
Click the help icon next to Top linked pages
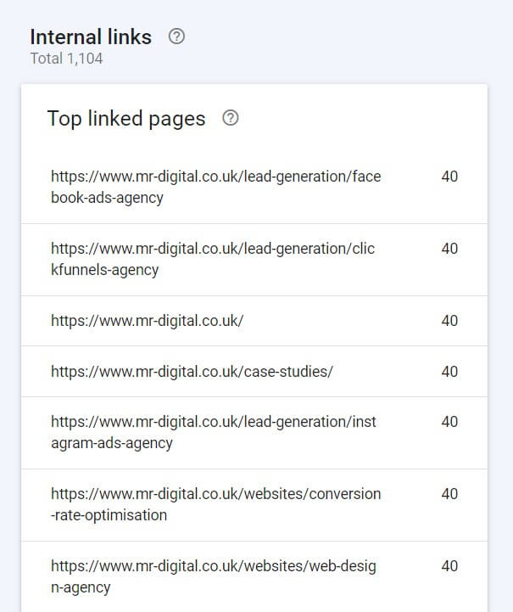[230, 118]
